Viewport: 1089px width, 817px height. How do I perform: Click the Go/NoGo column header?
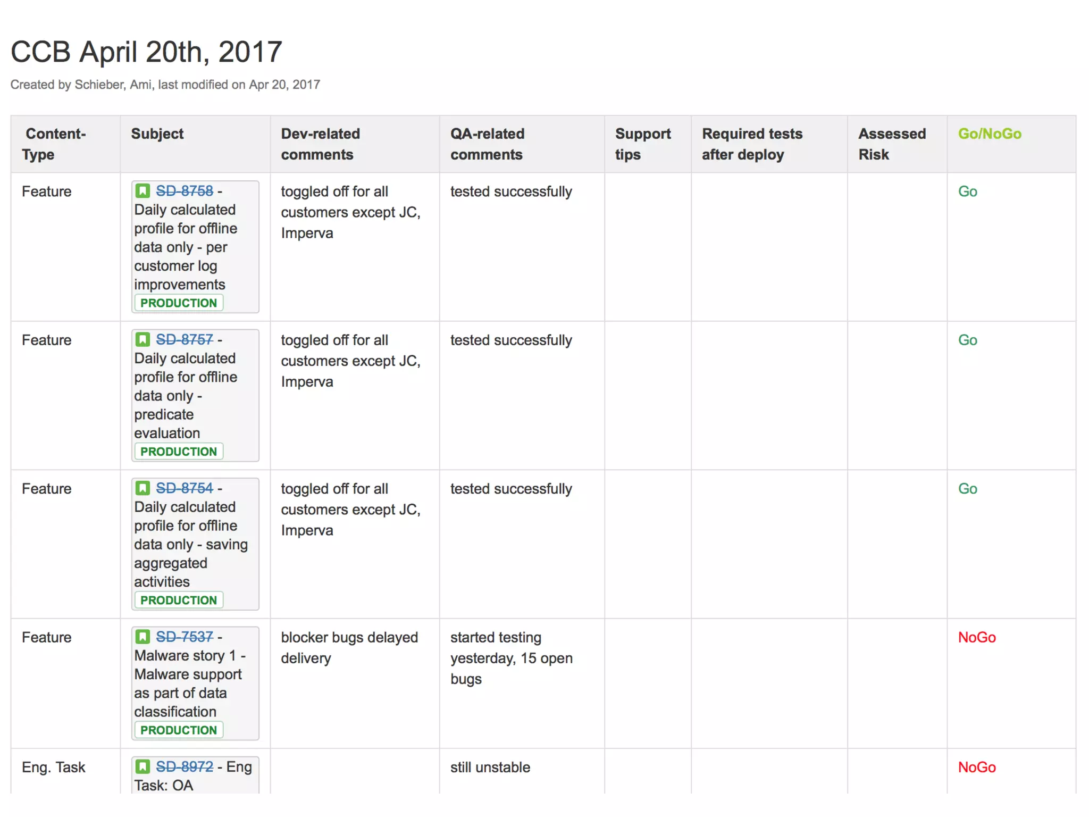[x=989, y=134]
